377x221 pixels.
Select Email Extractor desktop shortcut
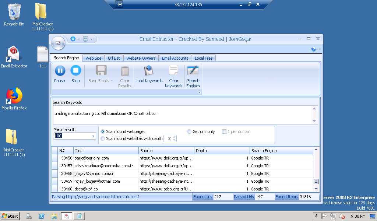click(14, 57)
